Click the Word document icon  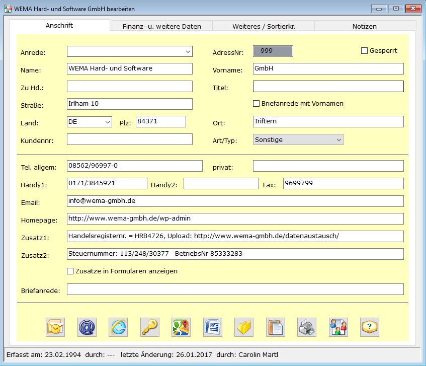click(x=212, y=327)
